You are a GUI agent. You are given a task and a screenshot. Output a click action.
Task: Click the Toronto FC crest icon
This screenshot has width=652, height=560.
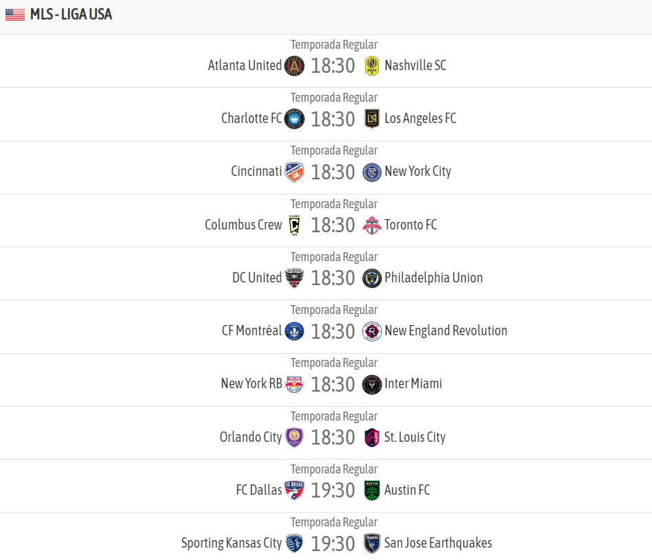(372, 225)
